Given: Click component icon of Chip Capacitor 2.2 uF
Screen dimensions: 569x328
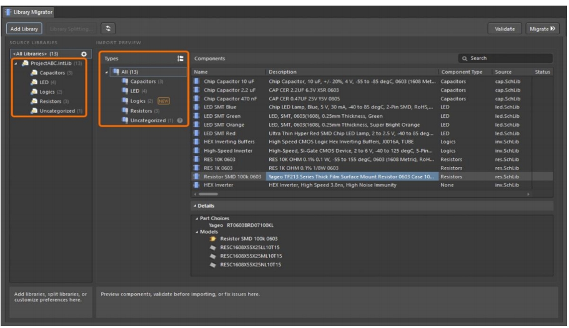Looking at the screenshot, I should [x=197, y=90].
